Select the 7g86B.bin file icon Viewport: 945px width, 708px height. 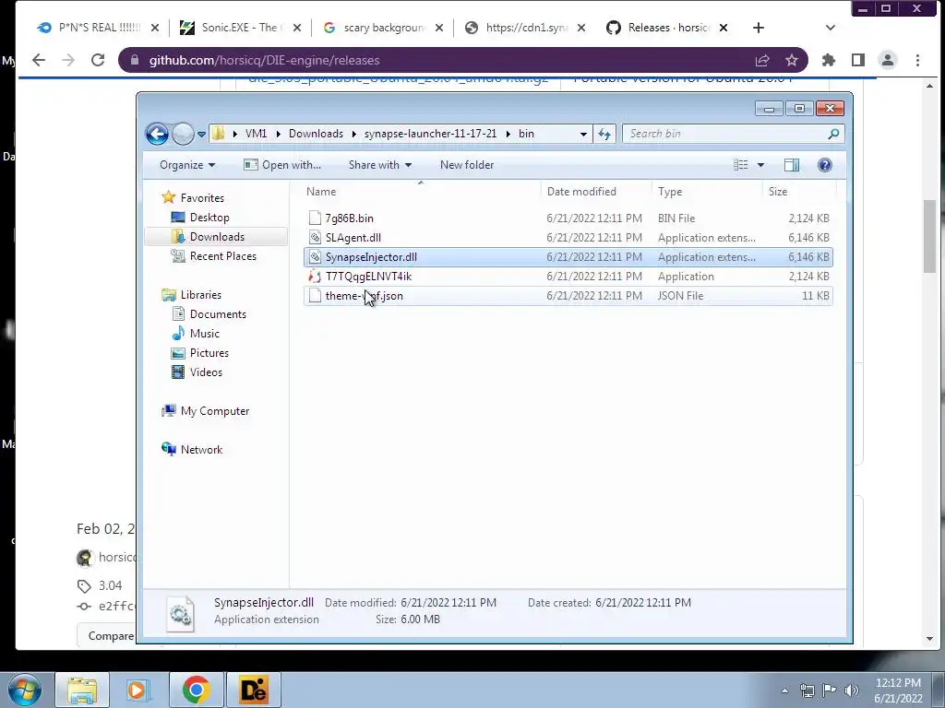pos(315,218)
